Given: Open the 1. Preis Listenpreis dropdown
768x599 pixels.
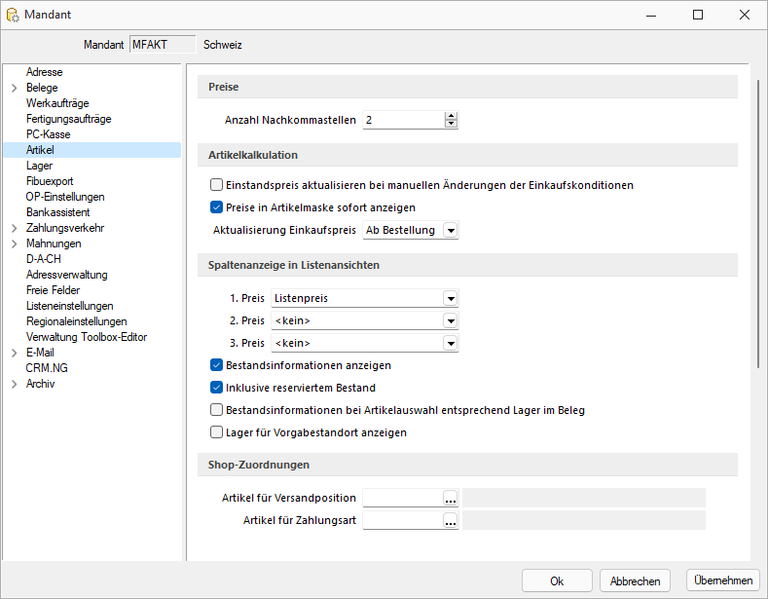Looking at the screenshot, I should [450, 298].
